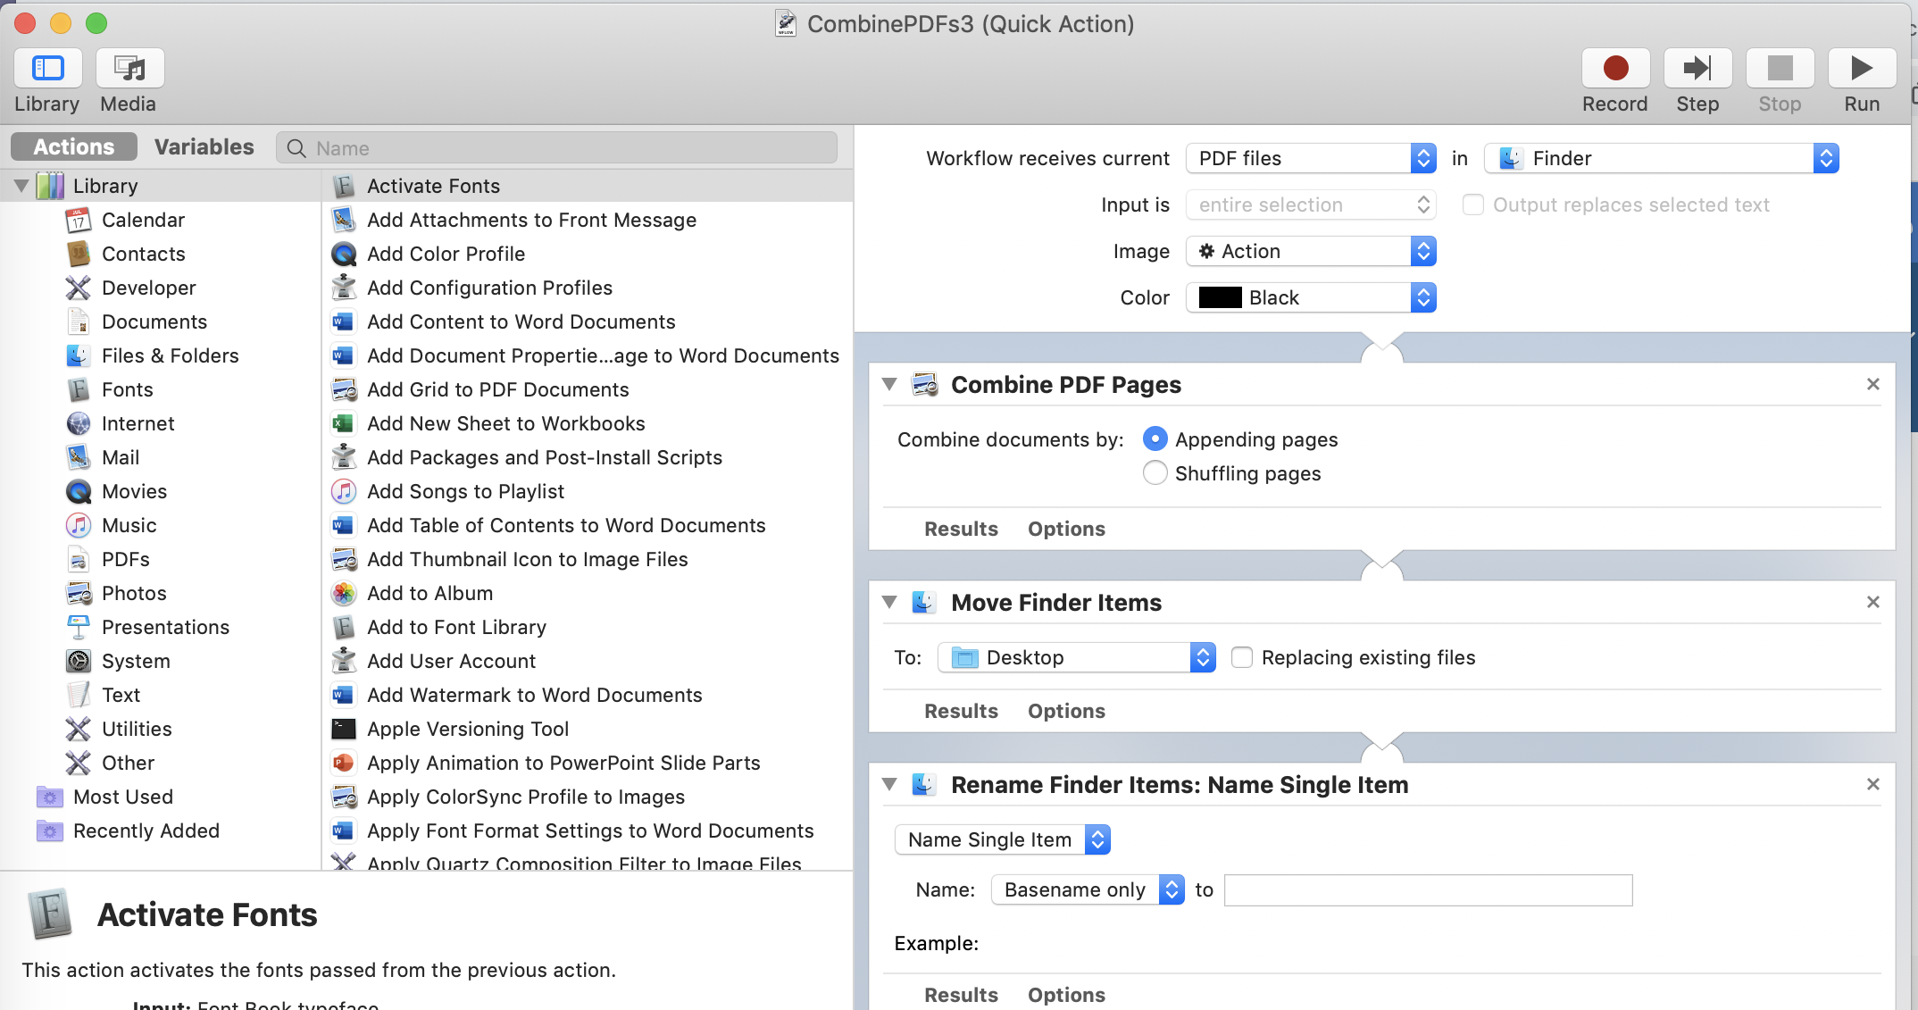Select Add Grid to PDF Documents action
Image resolution: width=1918 pixels, height=1010 pixels.
(x=497, y=390)
